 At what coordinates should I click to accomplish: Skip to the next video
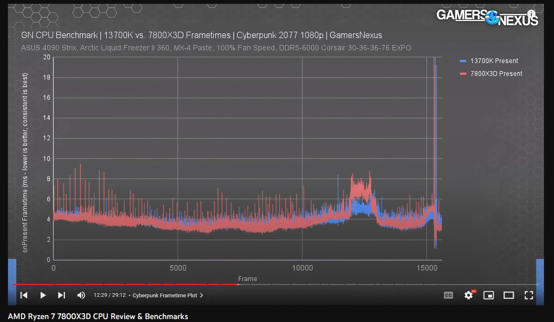(62, 295)
